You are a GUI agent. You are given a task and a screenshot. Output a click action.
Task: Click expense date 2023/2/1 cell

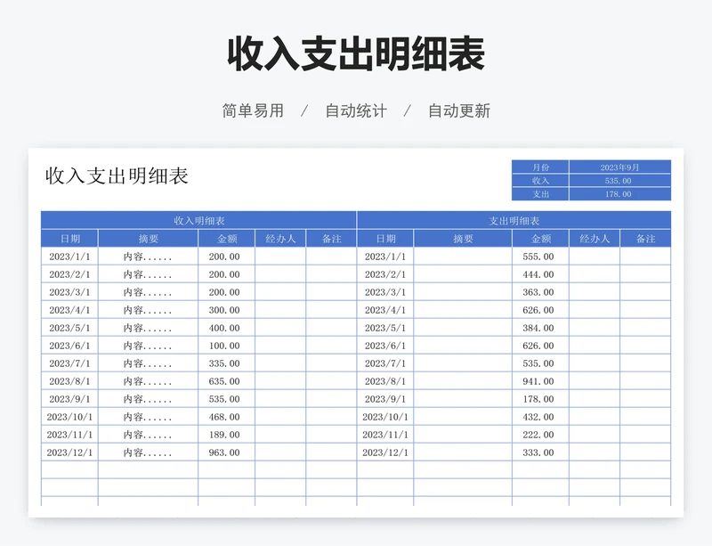tap(385, 274)
